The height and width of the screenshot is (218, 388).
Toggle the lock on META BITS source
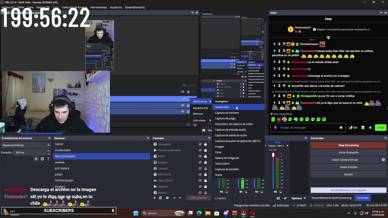tap(205, 174)
